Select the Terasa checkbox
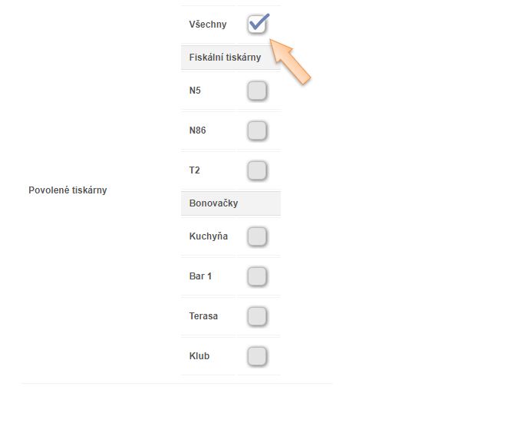 coord(257,316)
